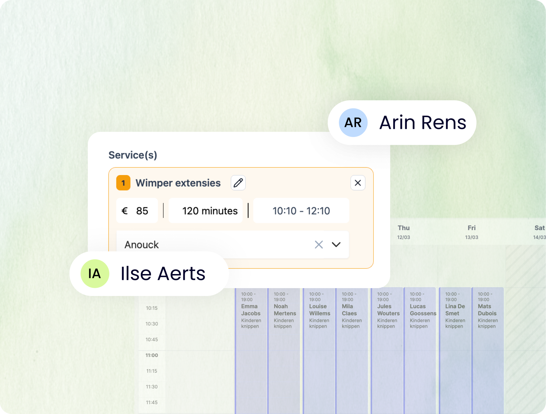The width and height of the screenshot is (546, 414).
Task: Open the Anouck employee combo box
Action: [x=233, y=245]
